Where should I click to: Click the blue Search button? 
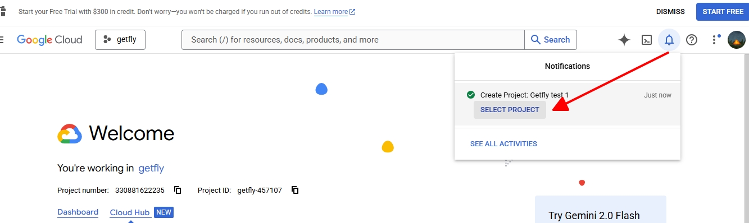(551, 40)
